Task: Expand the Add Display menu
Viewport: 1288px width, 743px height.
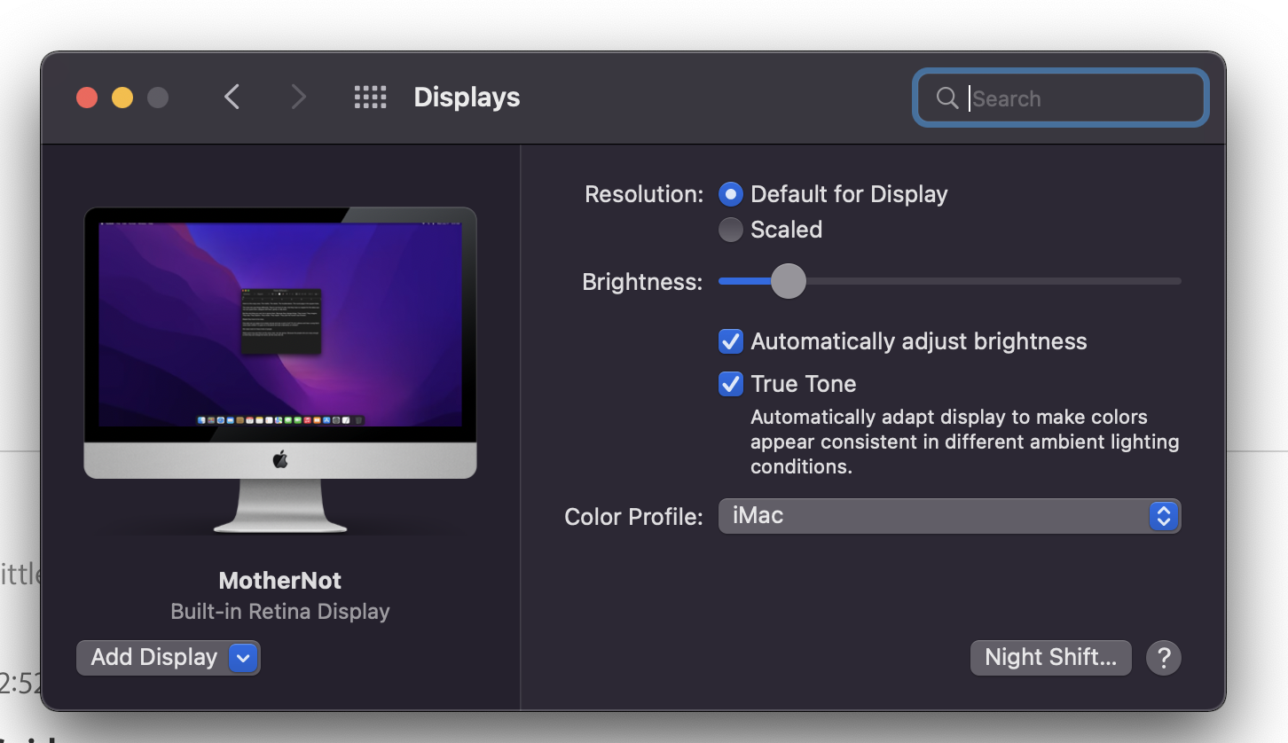Action: pos(169,658)
